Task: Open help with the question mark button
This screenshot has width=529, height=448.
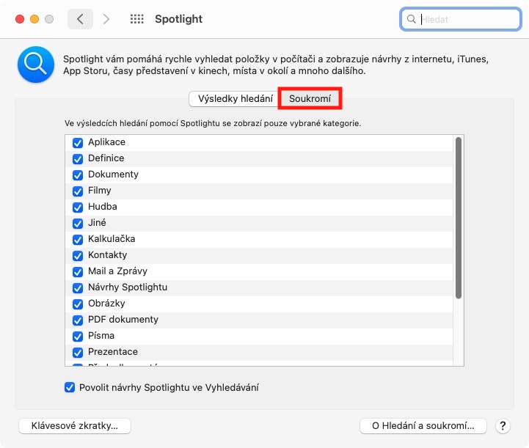Action: [503, 426]
